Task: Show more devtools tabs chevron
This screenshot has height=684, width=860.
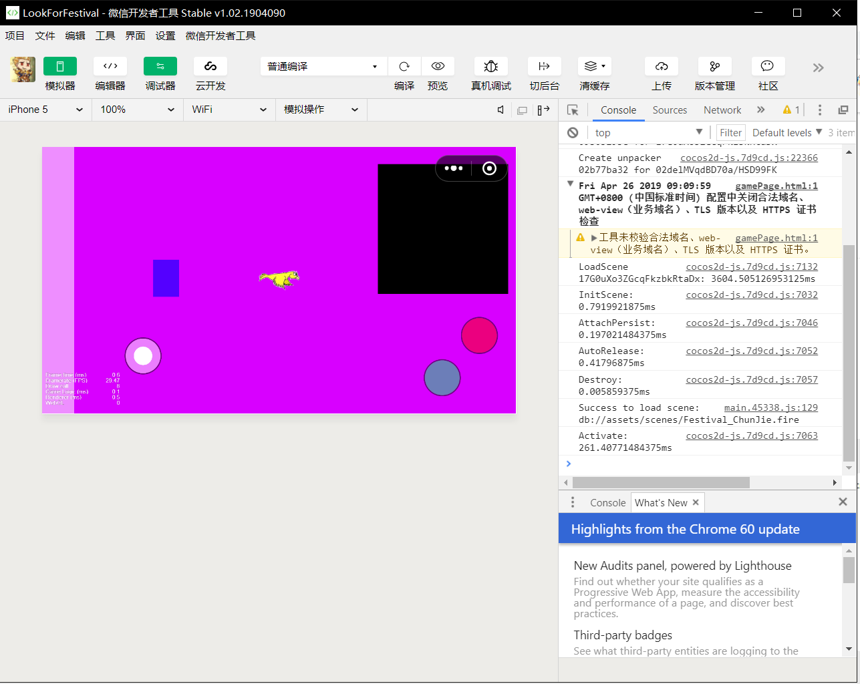Action: tap(760, 110)
